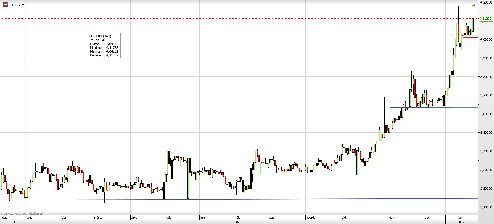Click the 3,50000 price axis label

486,133
